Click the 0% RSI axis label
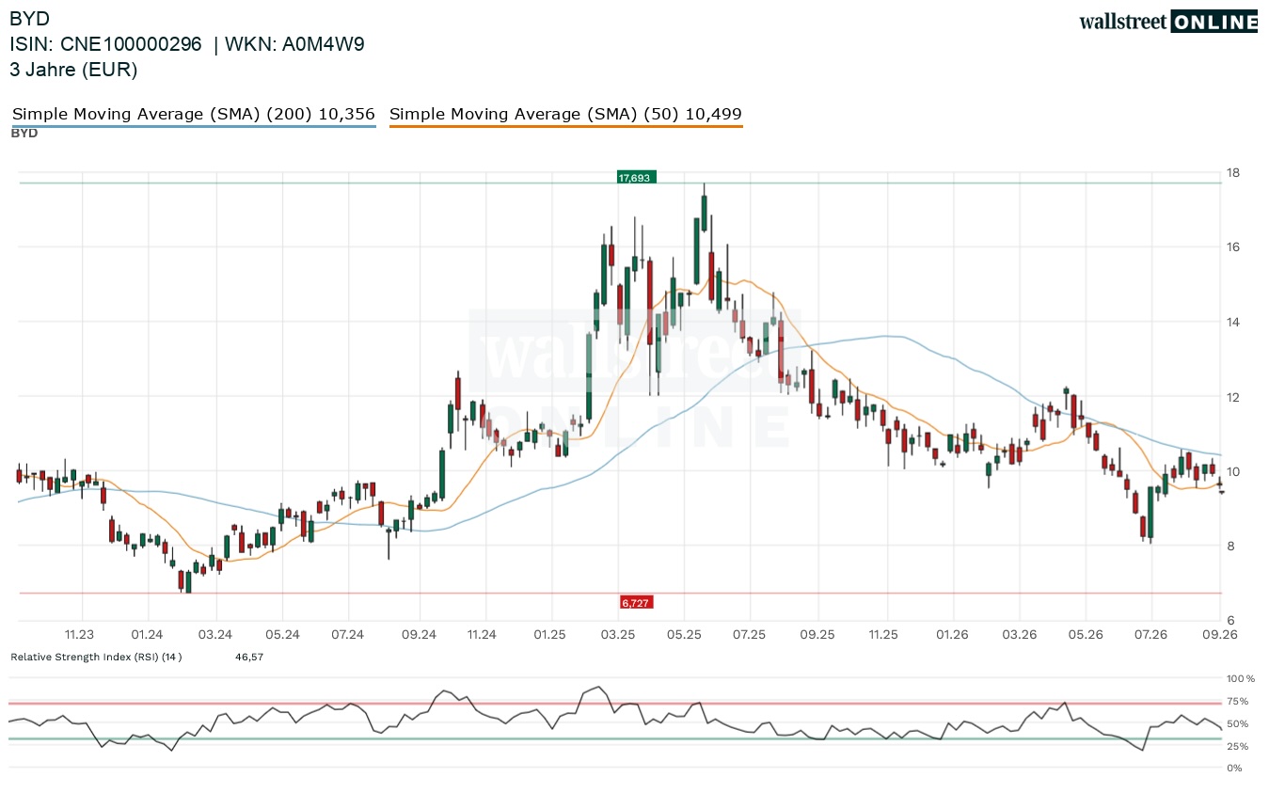Viewport: 1269px width, 793px height. point(1234,768)
